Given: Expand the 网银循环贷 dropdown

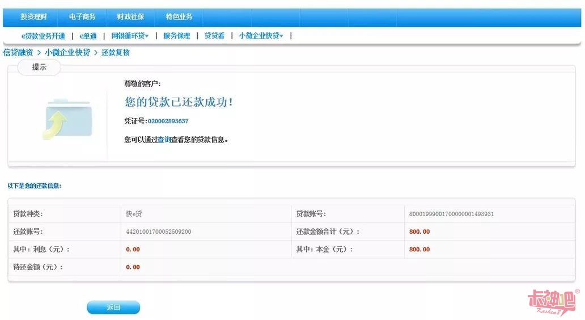Looking at the screenshot, I should pyautogui.click(x=130, y=36).
